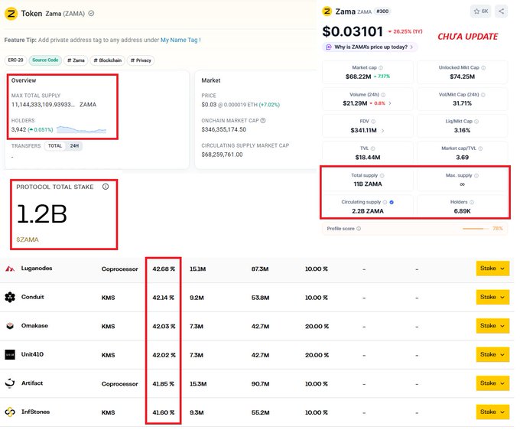Click the Volume (24h) info icon

(383, 95)
